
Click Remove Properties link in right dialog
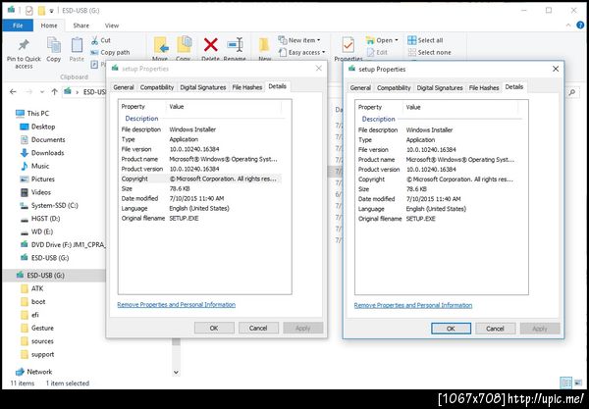coord(413,305)
